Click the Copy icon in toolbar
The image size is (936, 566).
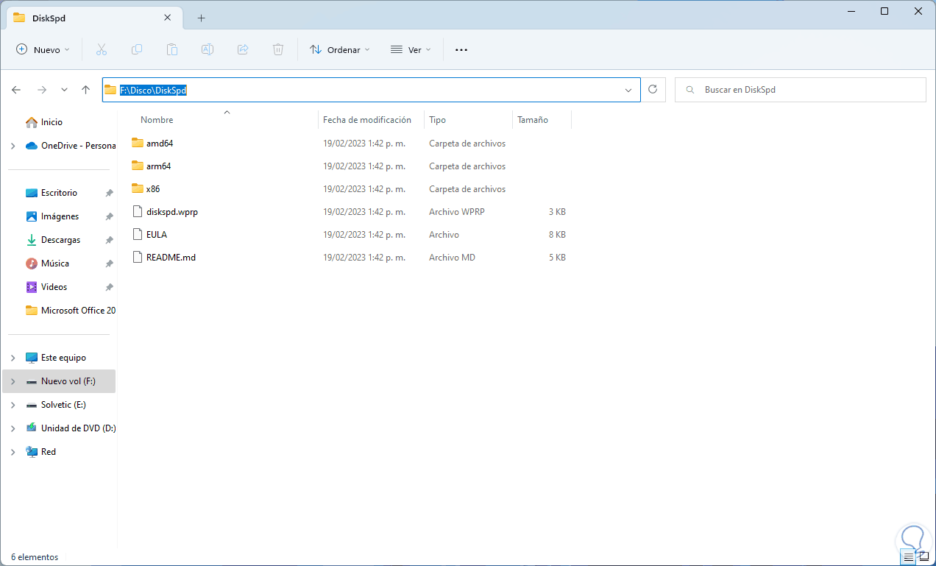coord(137,49)
